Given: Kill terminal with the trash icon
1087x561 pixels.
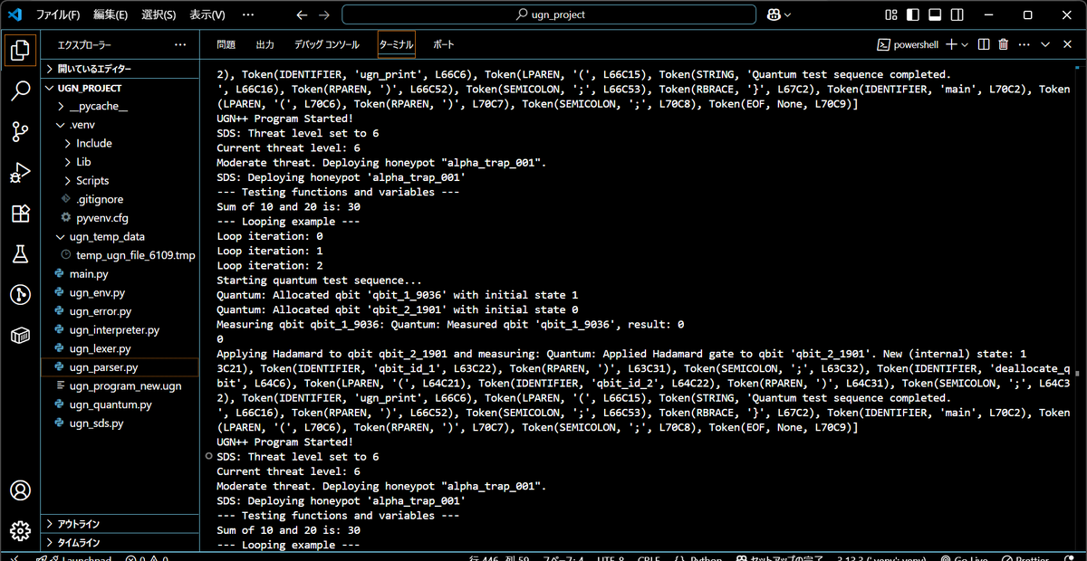Looking at the screenshot, I should 1004,44.
